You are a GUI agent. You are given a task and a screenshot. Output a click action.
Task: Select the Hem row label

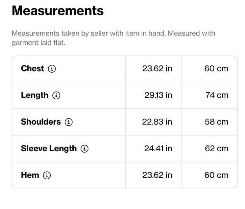pos(30,175)
